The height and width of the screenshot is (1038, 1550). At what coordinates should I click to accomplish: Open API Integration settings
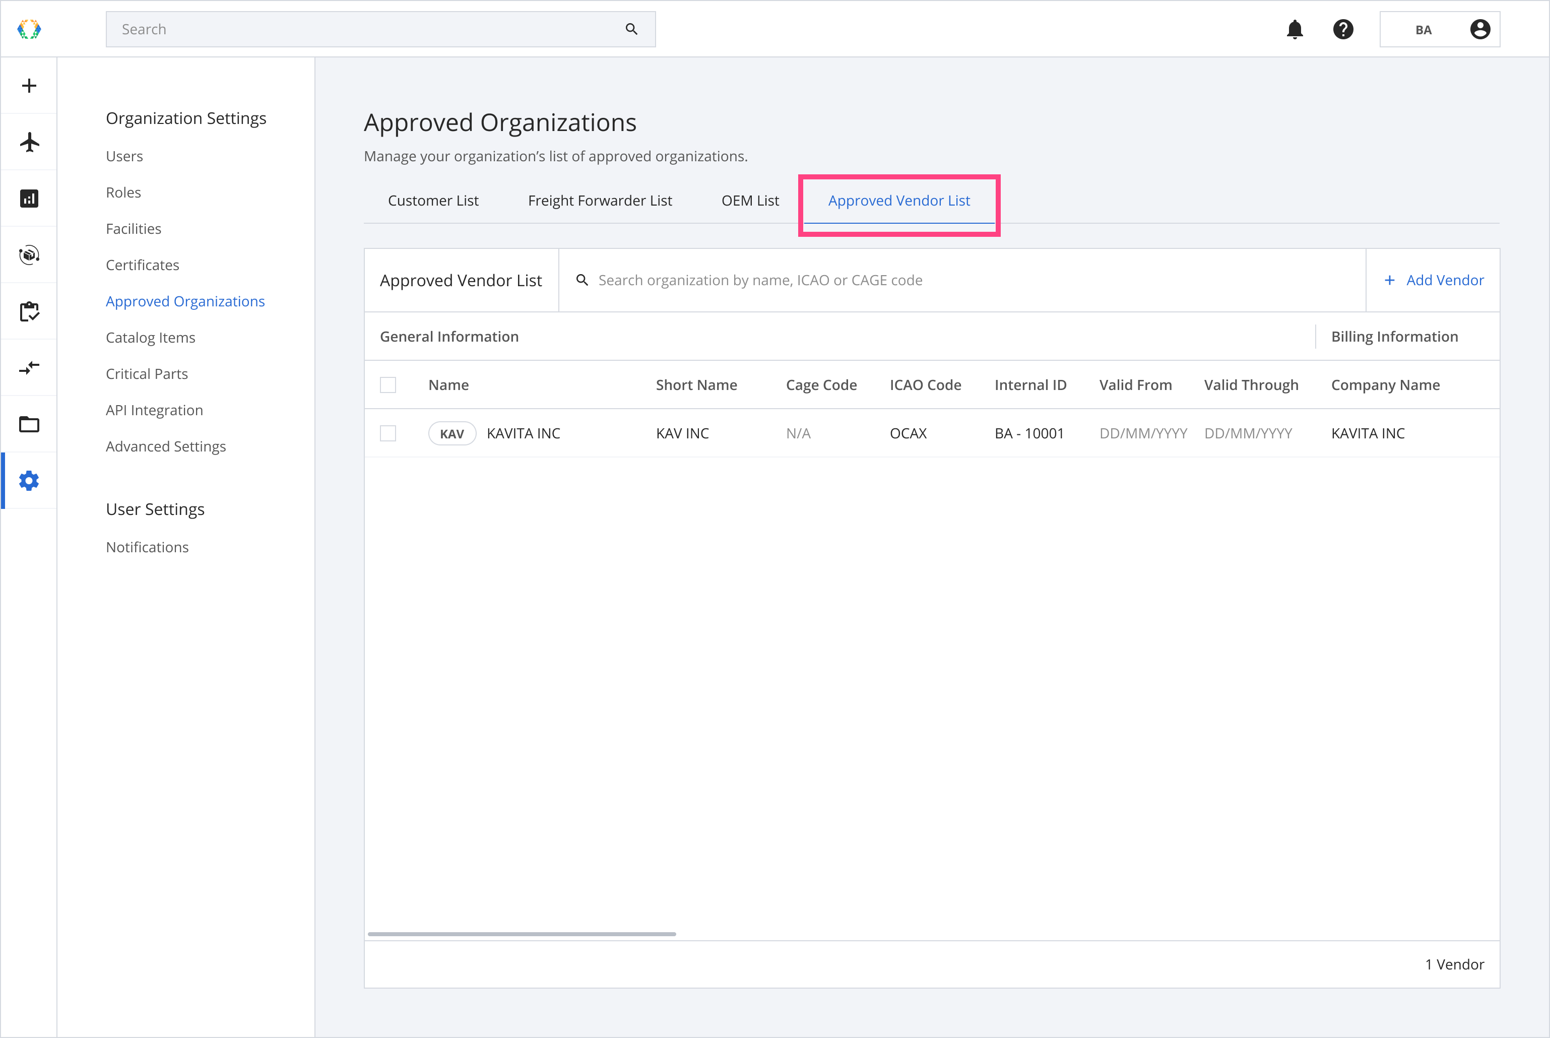(154, 411)
